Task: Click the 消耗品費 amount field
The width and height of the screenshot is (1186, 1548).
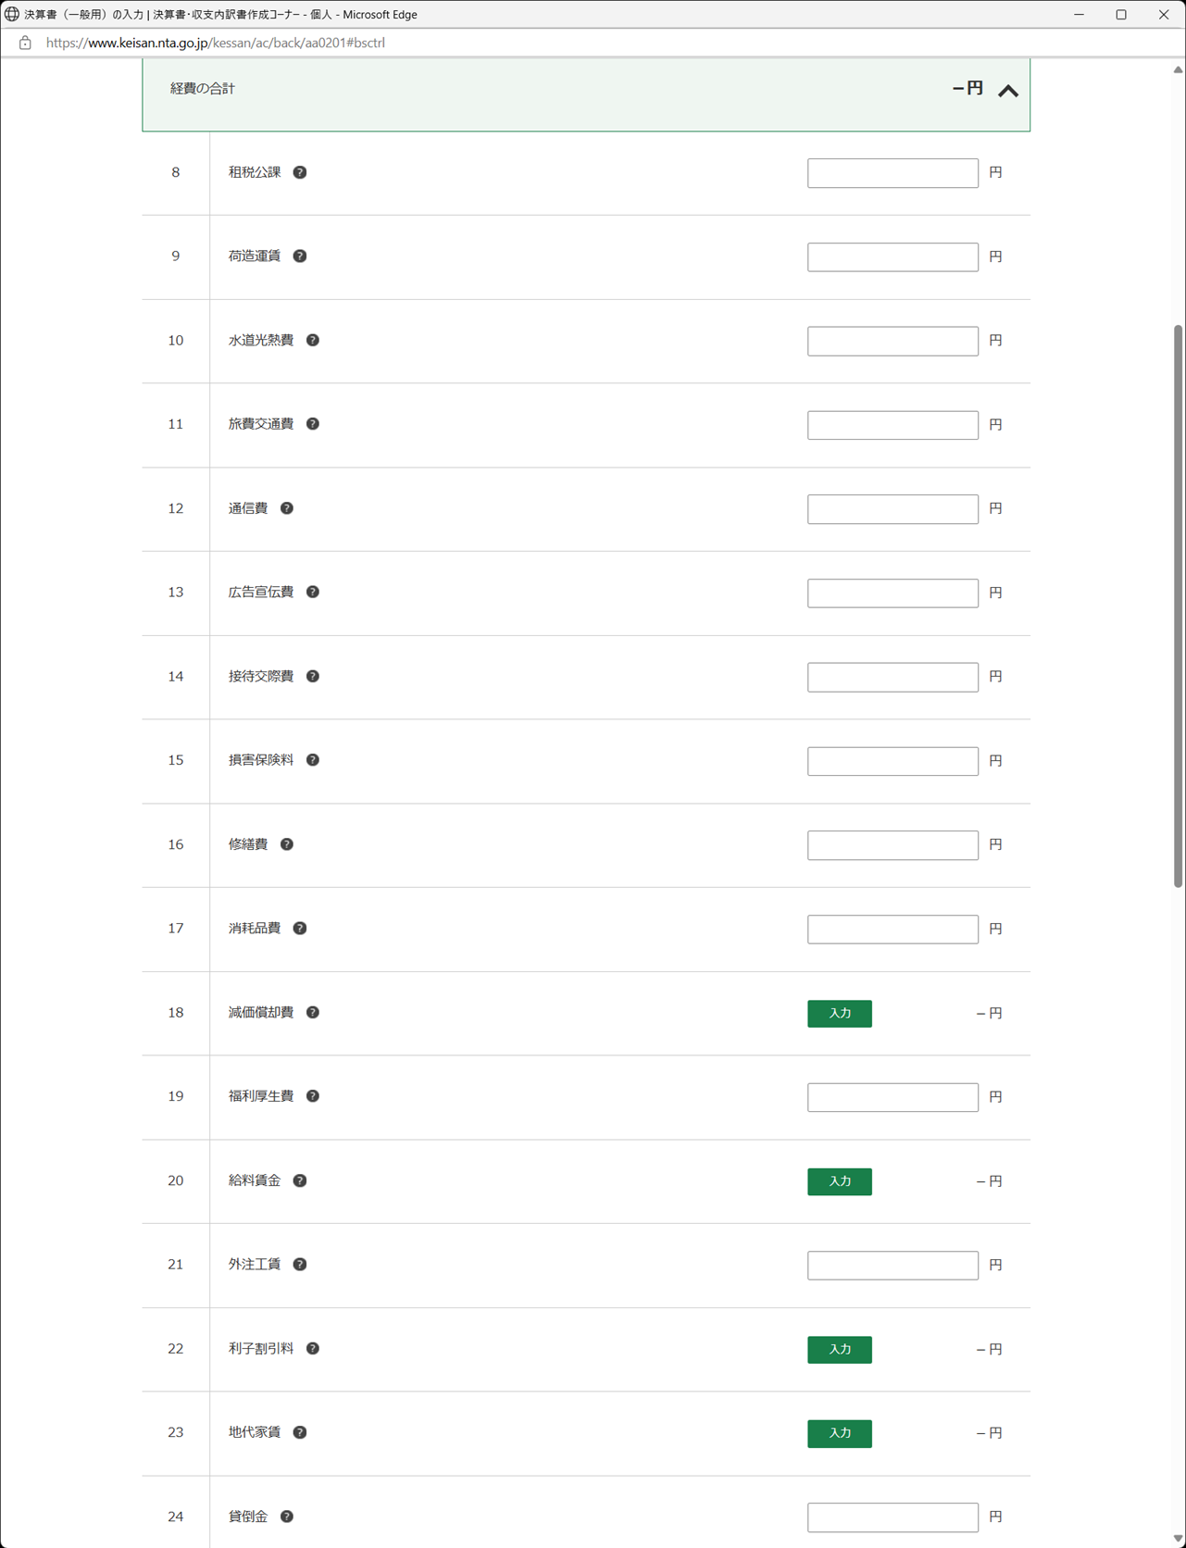Action: (893, 929)
